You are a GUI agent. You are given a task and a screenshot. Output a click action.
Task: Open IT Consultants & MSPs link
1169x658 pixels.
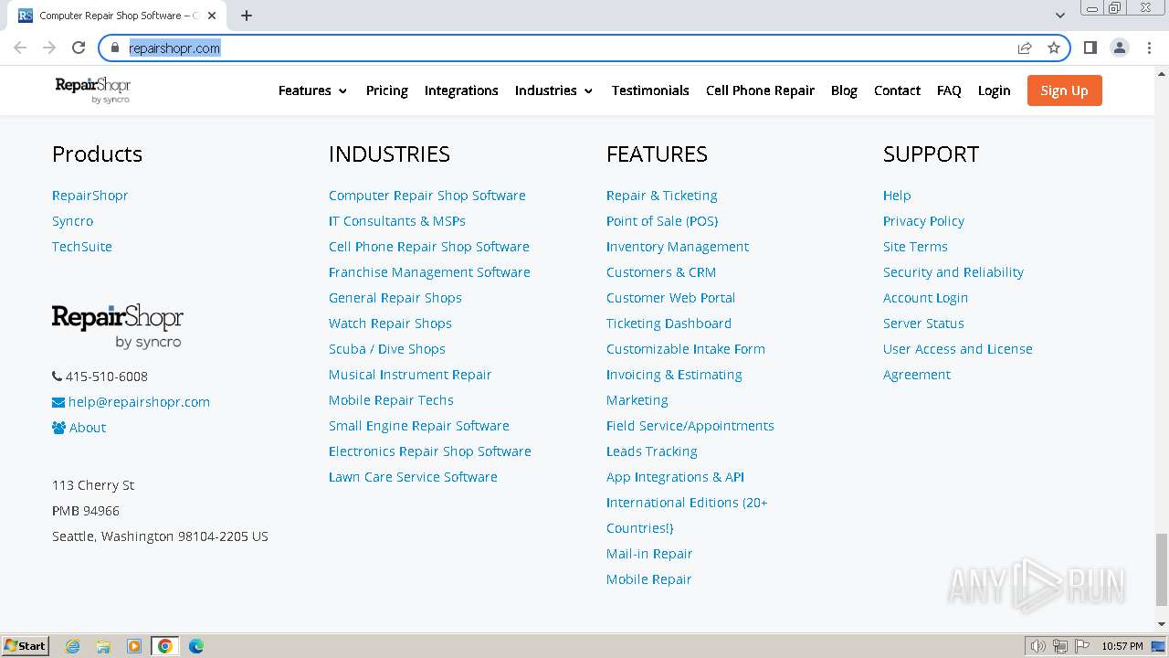click(397, 221)
